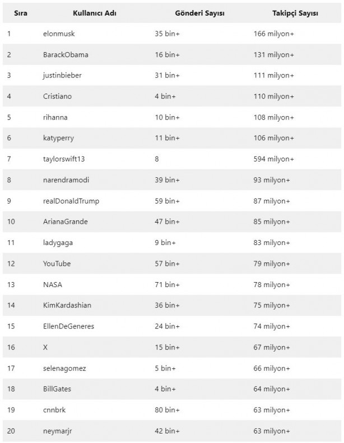Image resolution: width=344 pixels, height=443 pixels.
Task: Select realDonaldTrump in the list
Action: [71, 200]
